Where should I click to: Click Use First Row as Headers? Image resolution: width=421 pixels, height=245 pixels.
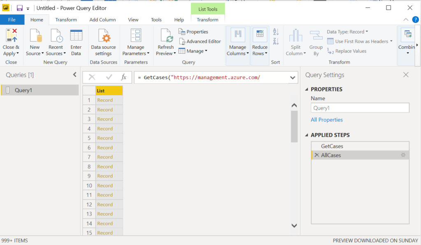[360, 41]
